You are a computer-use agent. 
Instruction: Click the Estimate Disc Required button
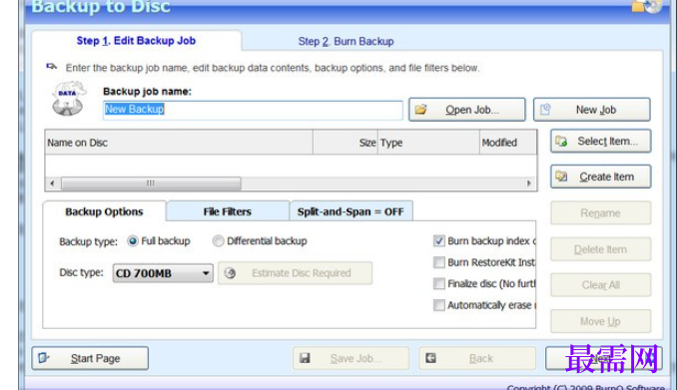[x=295, y=273]
